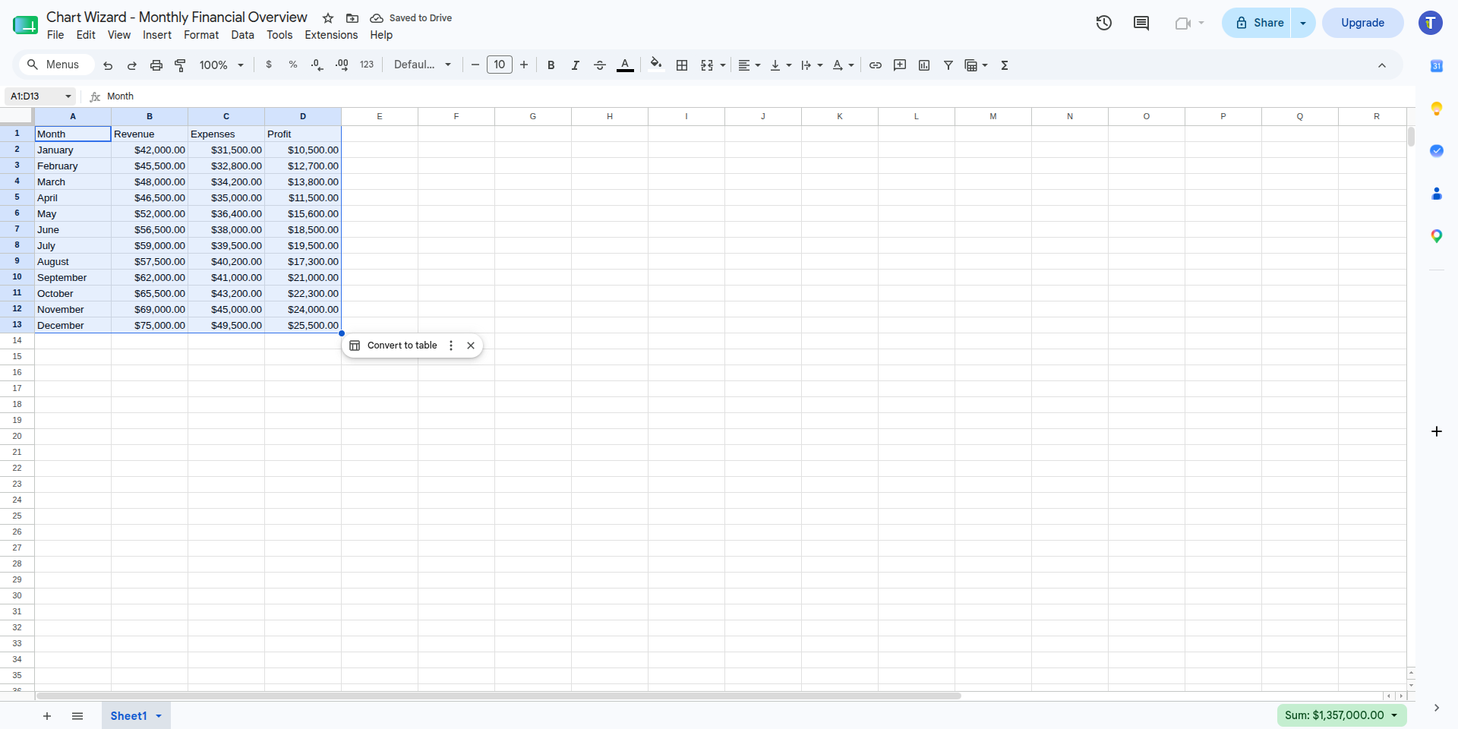Open the Functions sigma menu
Screen dimensions: 1458x729
point(1005,65)
